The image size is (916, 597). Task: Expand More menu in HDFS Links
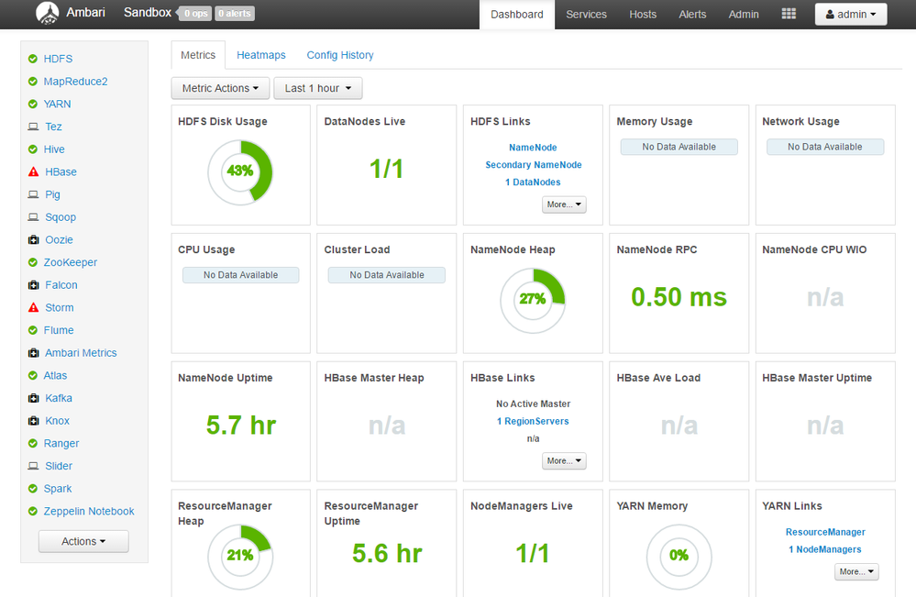[564, 205]
